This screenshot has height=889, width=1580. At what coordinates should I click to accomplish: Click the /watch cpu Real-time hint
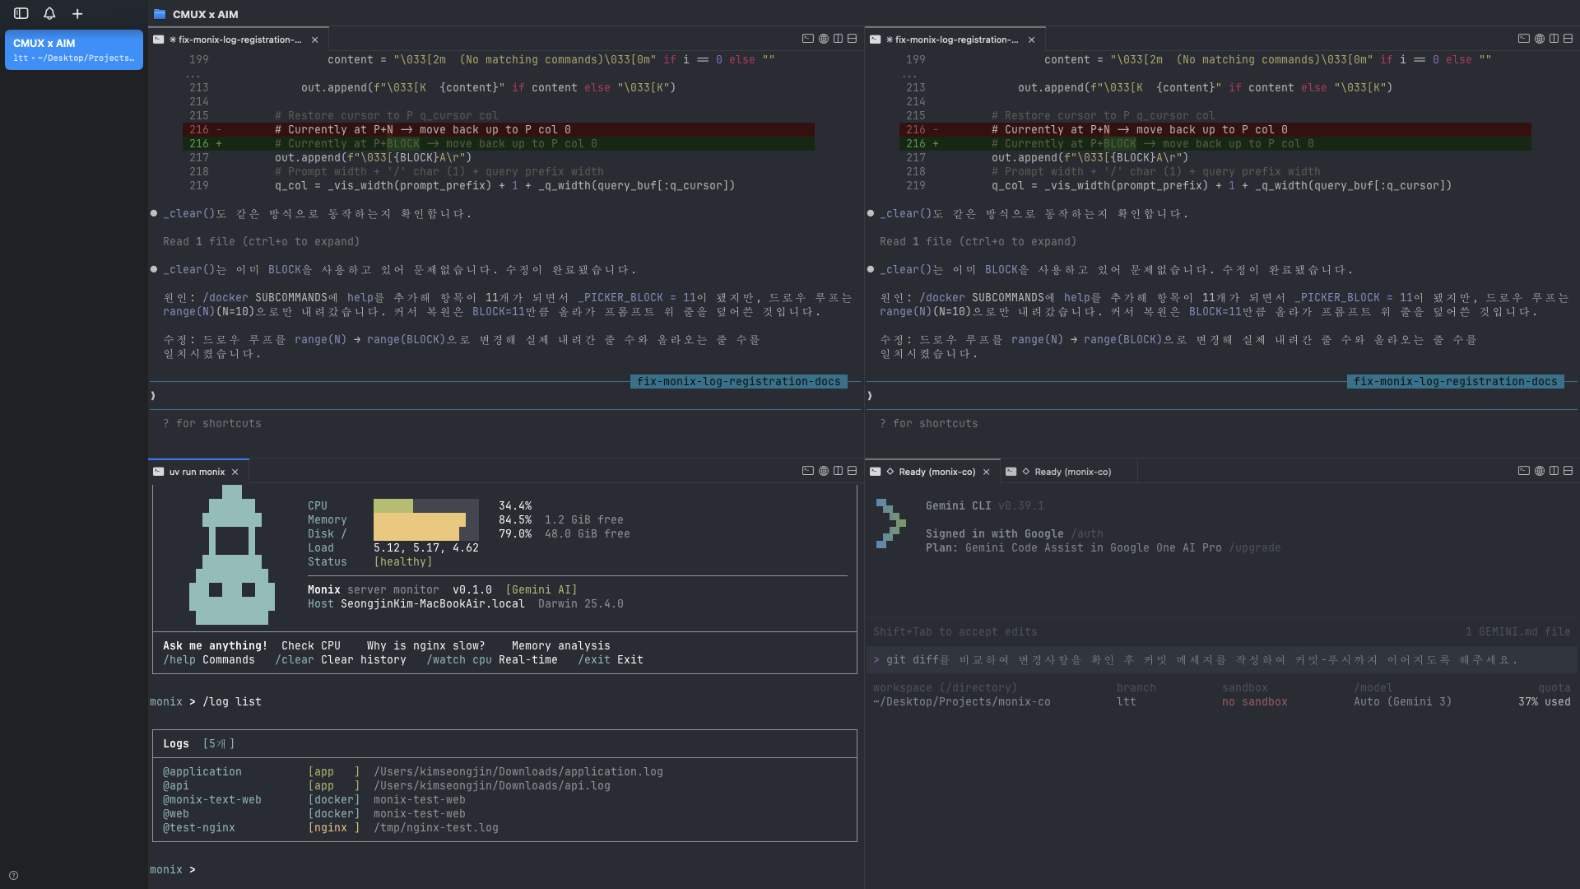click(492, 660)
